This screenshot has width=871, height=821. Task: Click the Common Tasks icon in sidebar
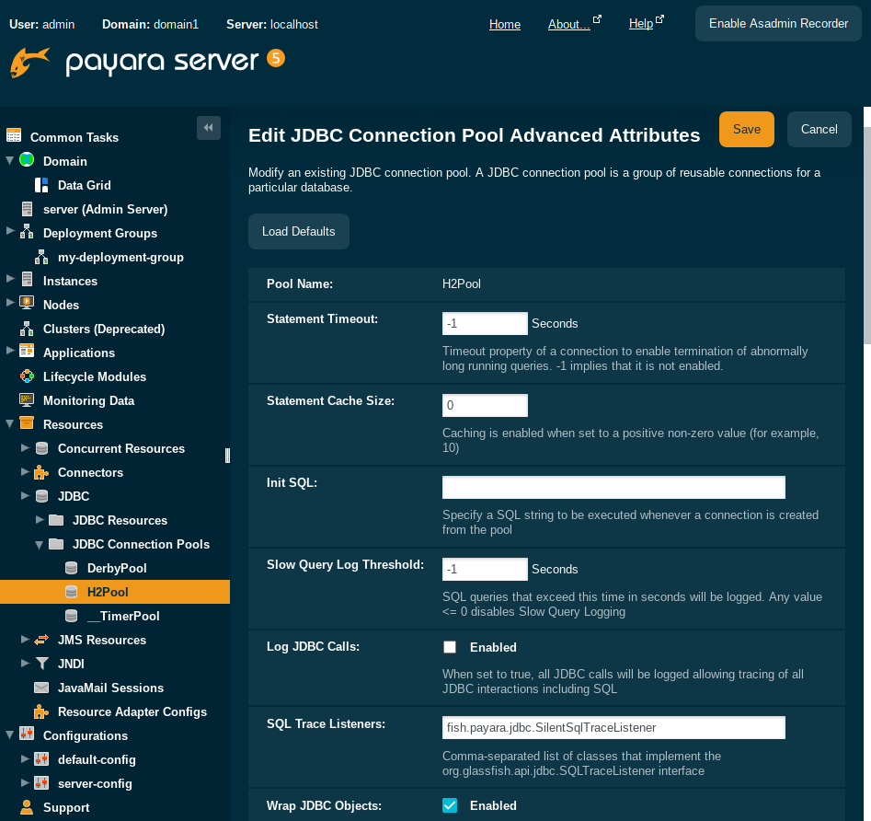[14, 136]
